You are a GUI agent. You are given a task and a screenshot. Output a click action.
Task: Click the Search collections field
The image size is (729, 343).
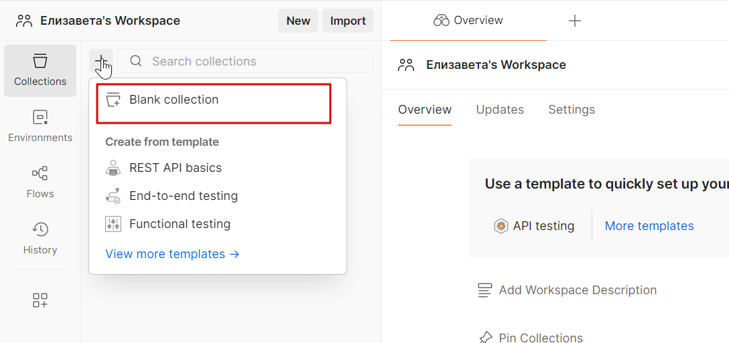coord(245,62)
